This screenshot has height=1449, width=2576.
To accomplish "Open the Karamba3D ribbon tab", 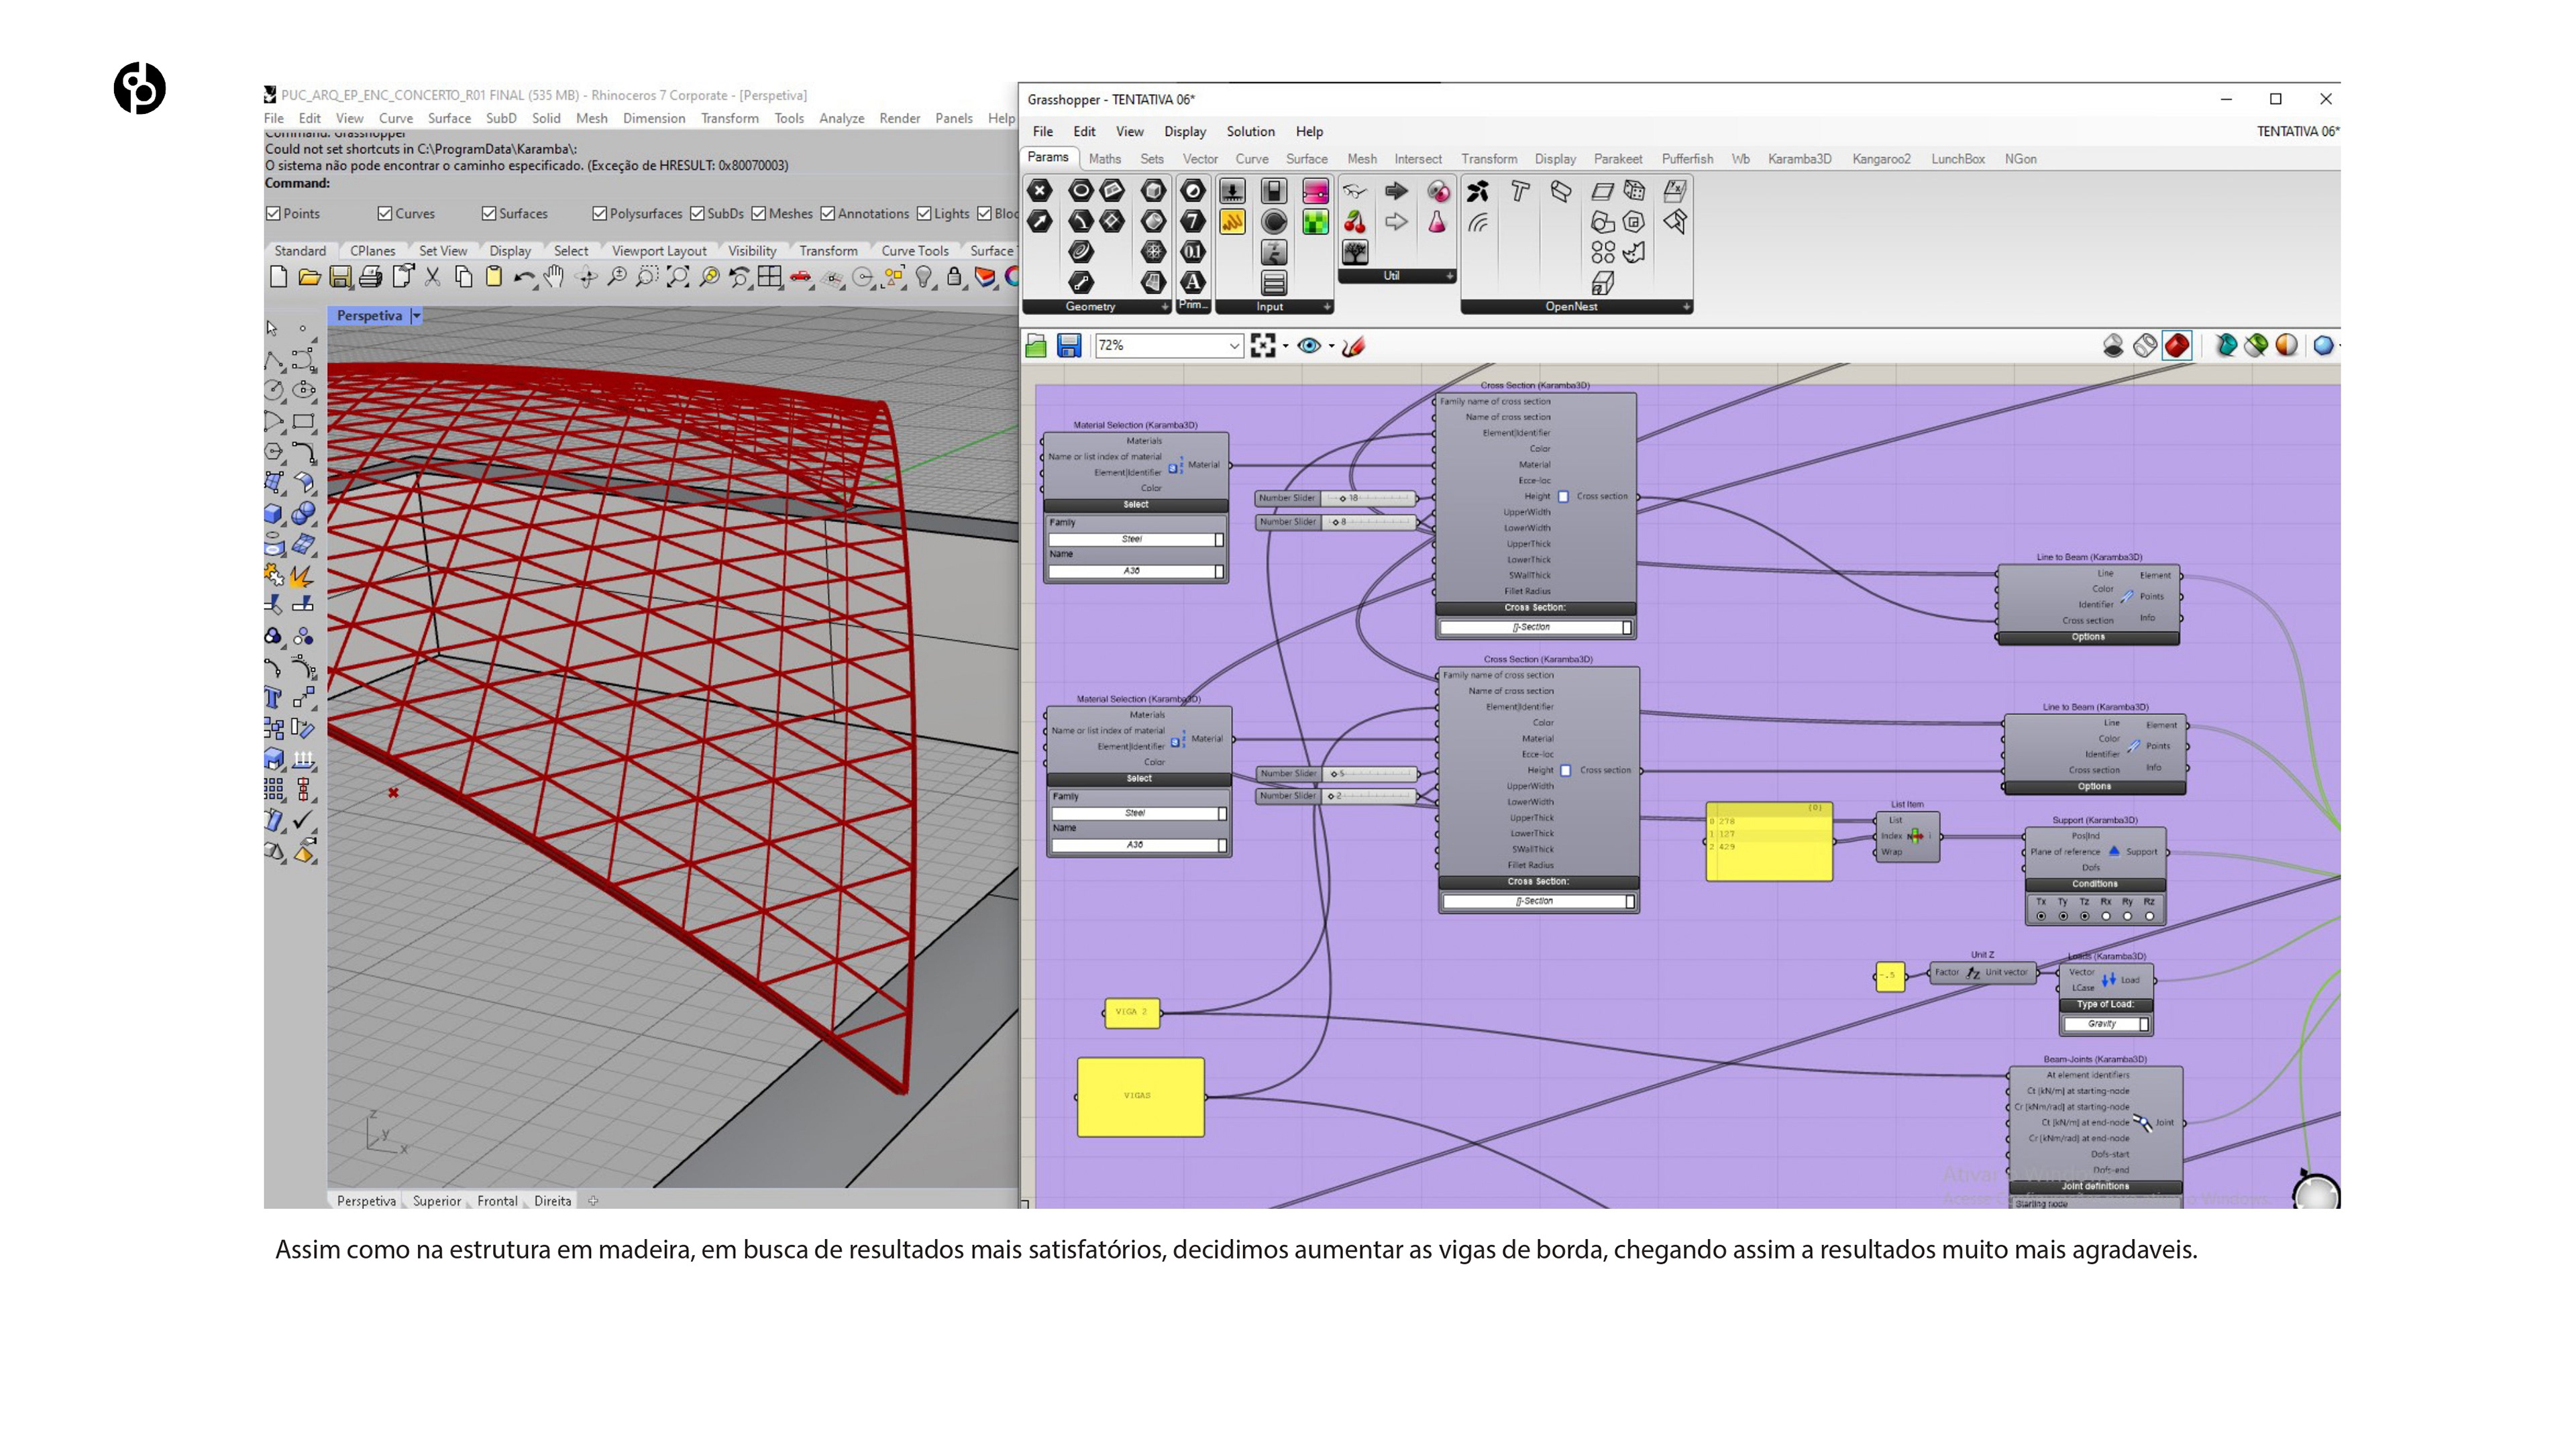I will click(x=1799, y=159).
